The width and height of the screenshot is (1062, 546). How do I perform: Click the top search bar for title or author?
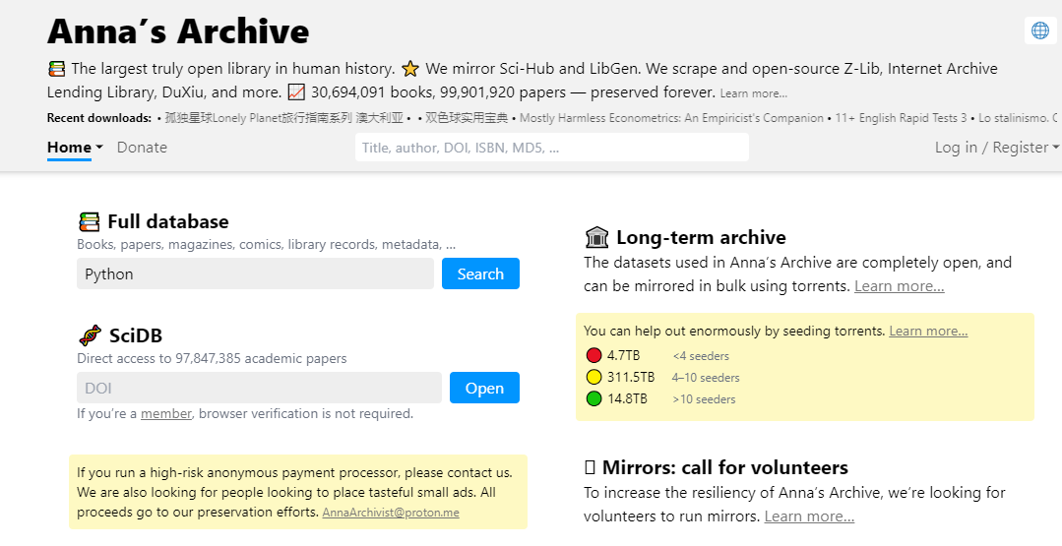click(x=551, y=148)
